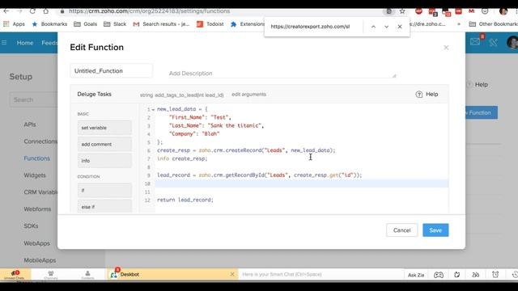Viewport: 518px width, 291px height.
Task: Open Connections in Setup sidebar
Action: pos(40,141)
